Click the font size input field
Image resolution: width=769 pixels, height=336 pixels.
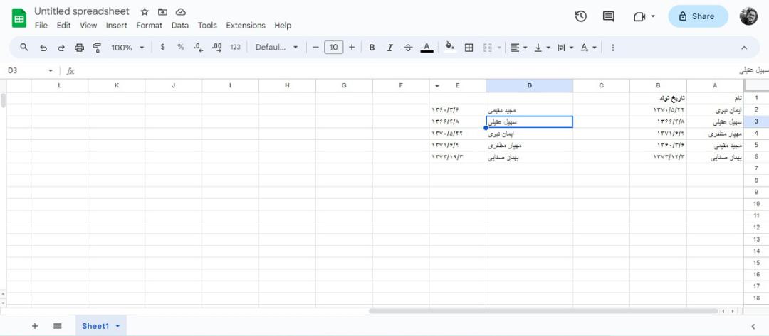point(333,48)
